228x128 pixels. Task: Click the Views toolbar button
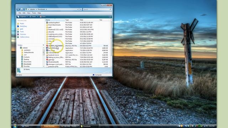33,17
